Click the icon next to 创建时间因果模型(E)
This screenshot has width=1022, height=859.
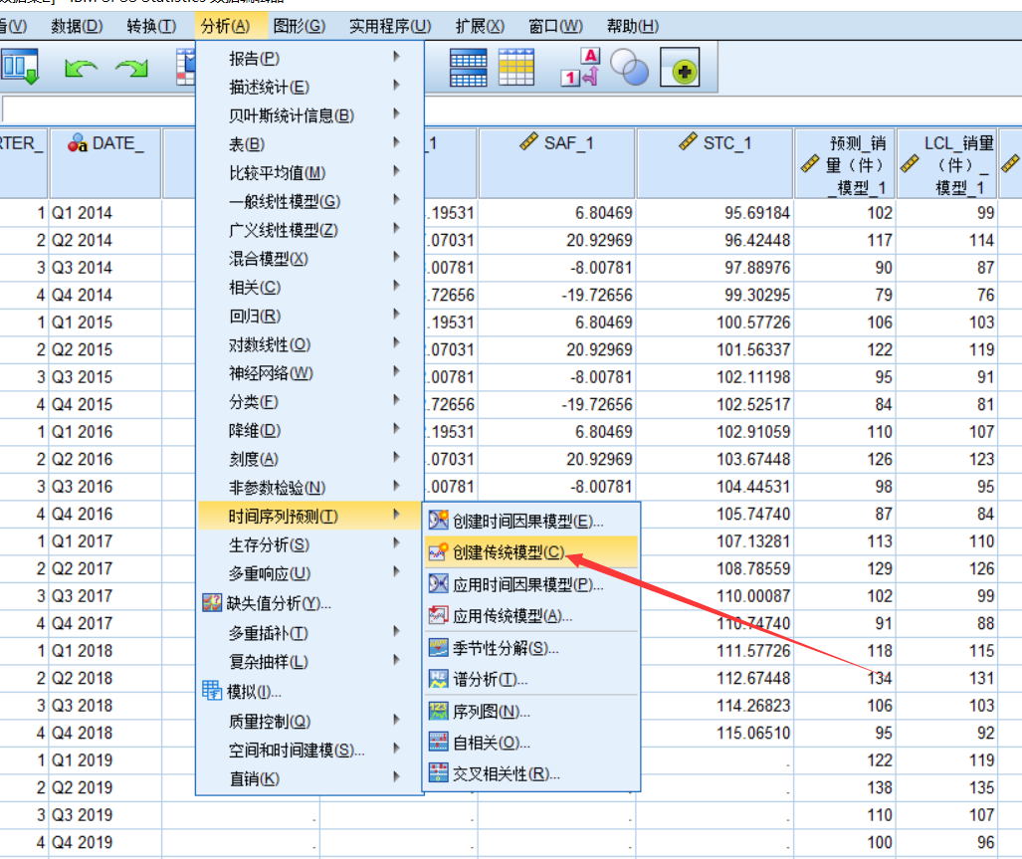click(438, 521)
